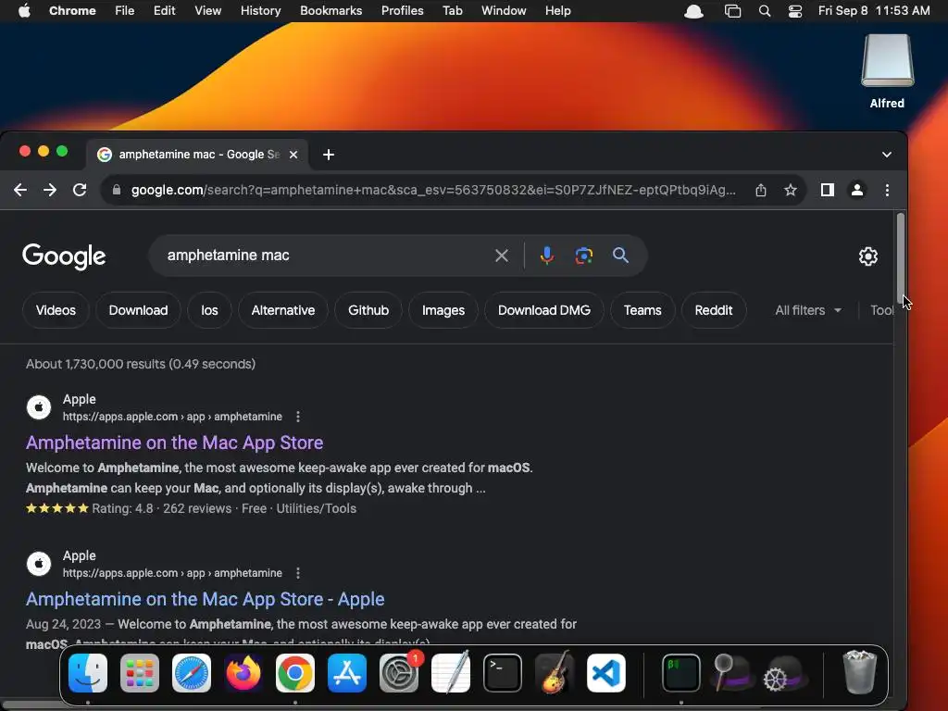Filter results by Download chip
This screenshot has width=948, height=711.
tap(138, 310)
